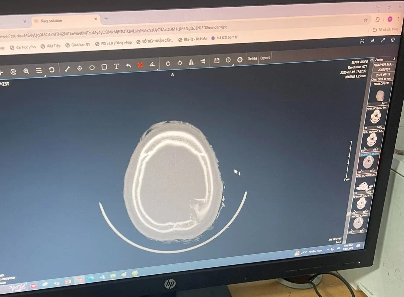Flip the image vertically
The height and width of the screenshot is (297, 404).
pyautogui.click(x=203, y=61)
